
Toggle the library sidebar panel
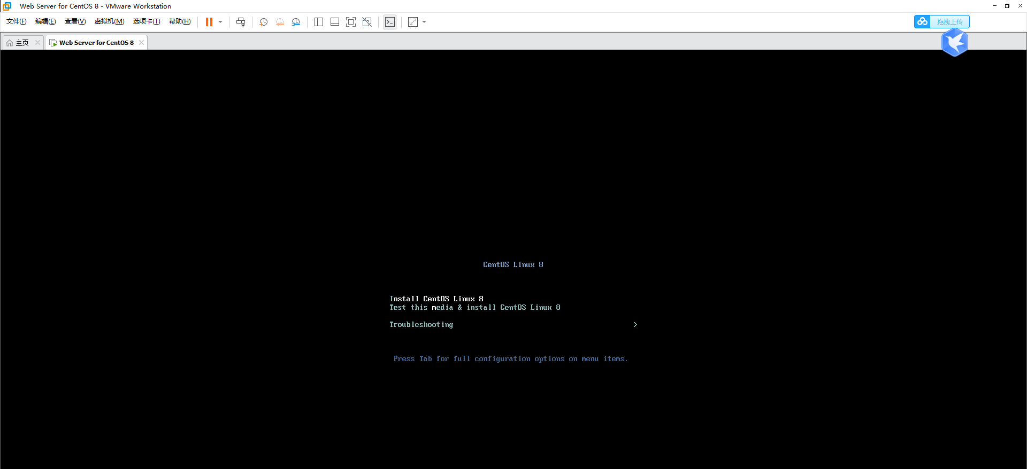tap(319, 22)
